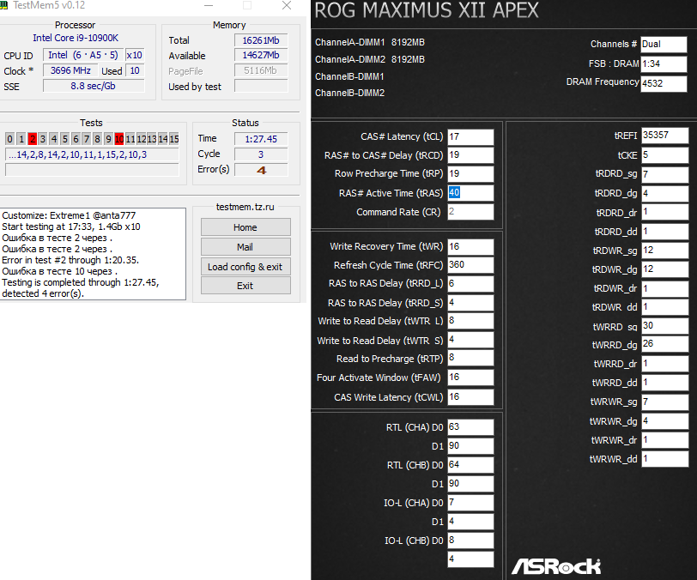Screen dimensions: 697x580
Task: Click the tRDRD_sg field
Action: coord(664,174)
